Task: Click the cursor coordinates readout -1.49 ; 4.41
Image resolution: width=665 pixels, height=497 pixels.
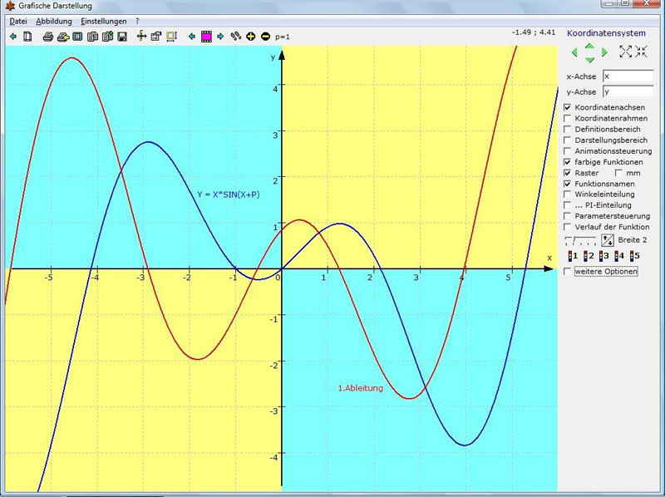Action: coord(534,32)
